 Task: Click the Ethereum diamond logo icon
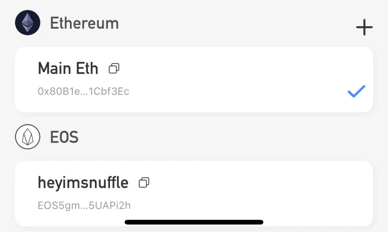[27, 23]
